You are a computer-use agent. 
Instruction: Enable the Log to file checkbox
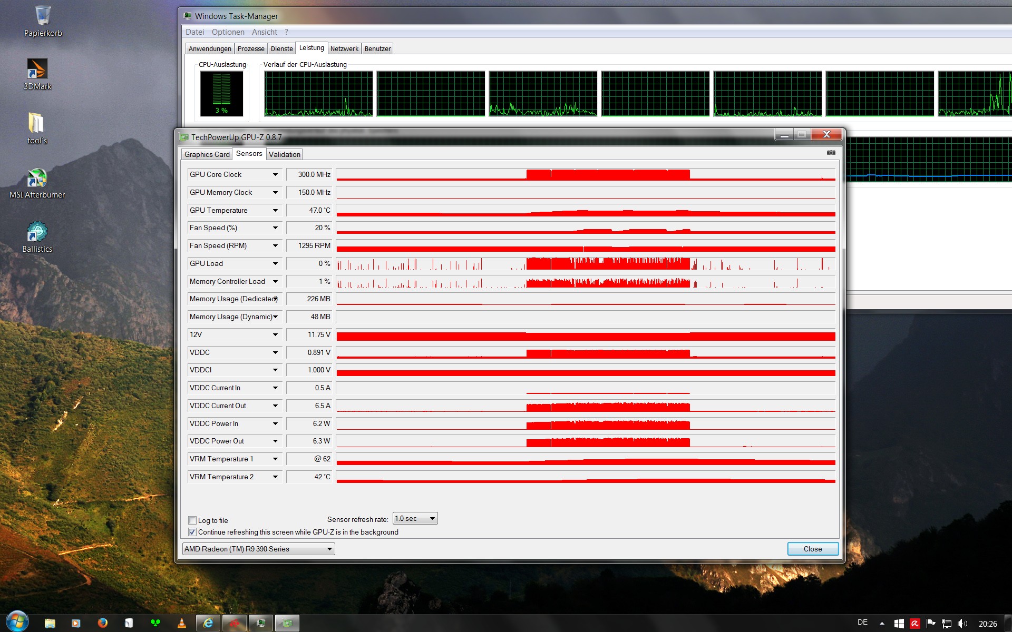[x=192, y=520]
